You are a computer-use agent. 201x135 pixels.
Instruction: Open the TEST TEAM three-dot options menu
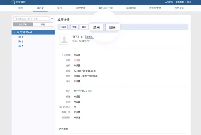tap(53, 32)
